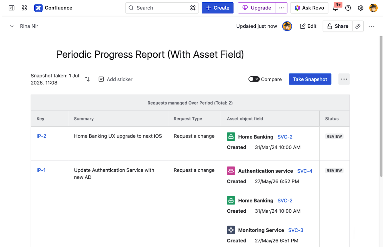This screenshot has height=247, width=385.
Task: Collapse the Rina Nir breadcrumb chevron
Action: click(12, 26)
